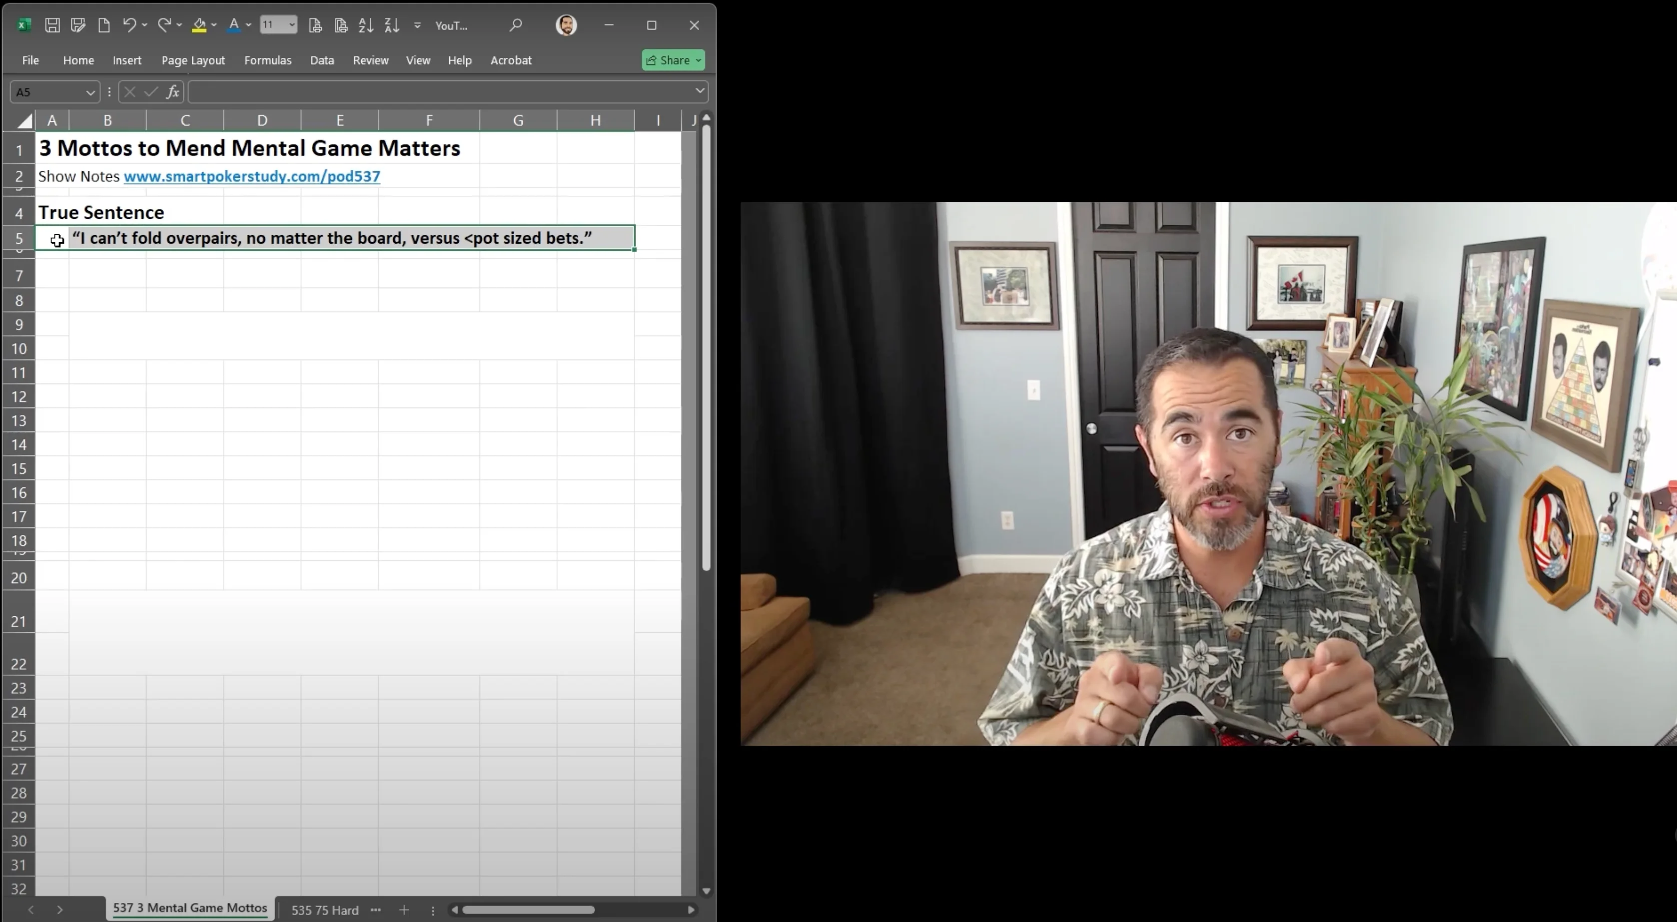Viewport: 1677px width, 922px height.
Task: Open the search magnifier in title bar
Action: tap(516, 25)
